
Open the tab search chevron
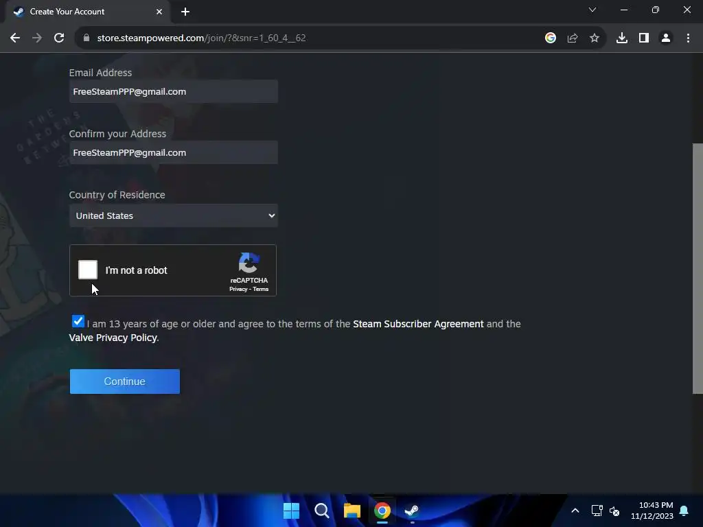pyautogui.click(x=592, y=10)
